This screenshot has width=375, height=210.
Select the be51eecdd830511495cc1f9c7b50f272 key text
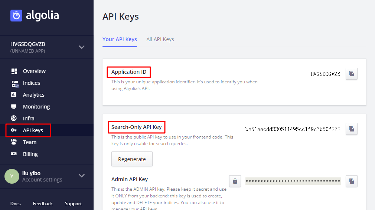pos(293,129)
